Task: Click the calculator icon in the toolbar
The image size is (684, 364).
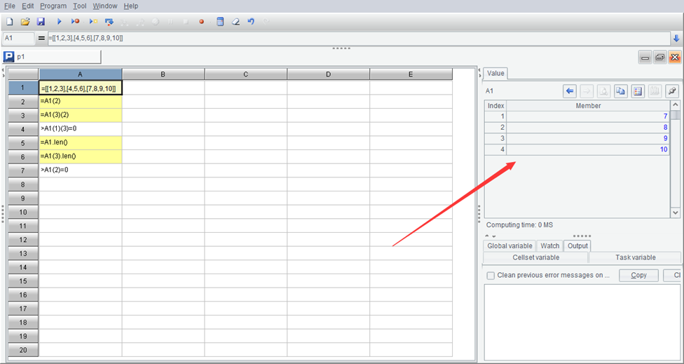Action: click(220, 22)
